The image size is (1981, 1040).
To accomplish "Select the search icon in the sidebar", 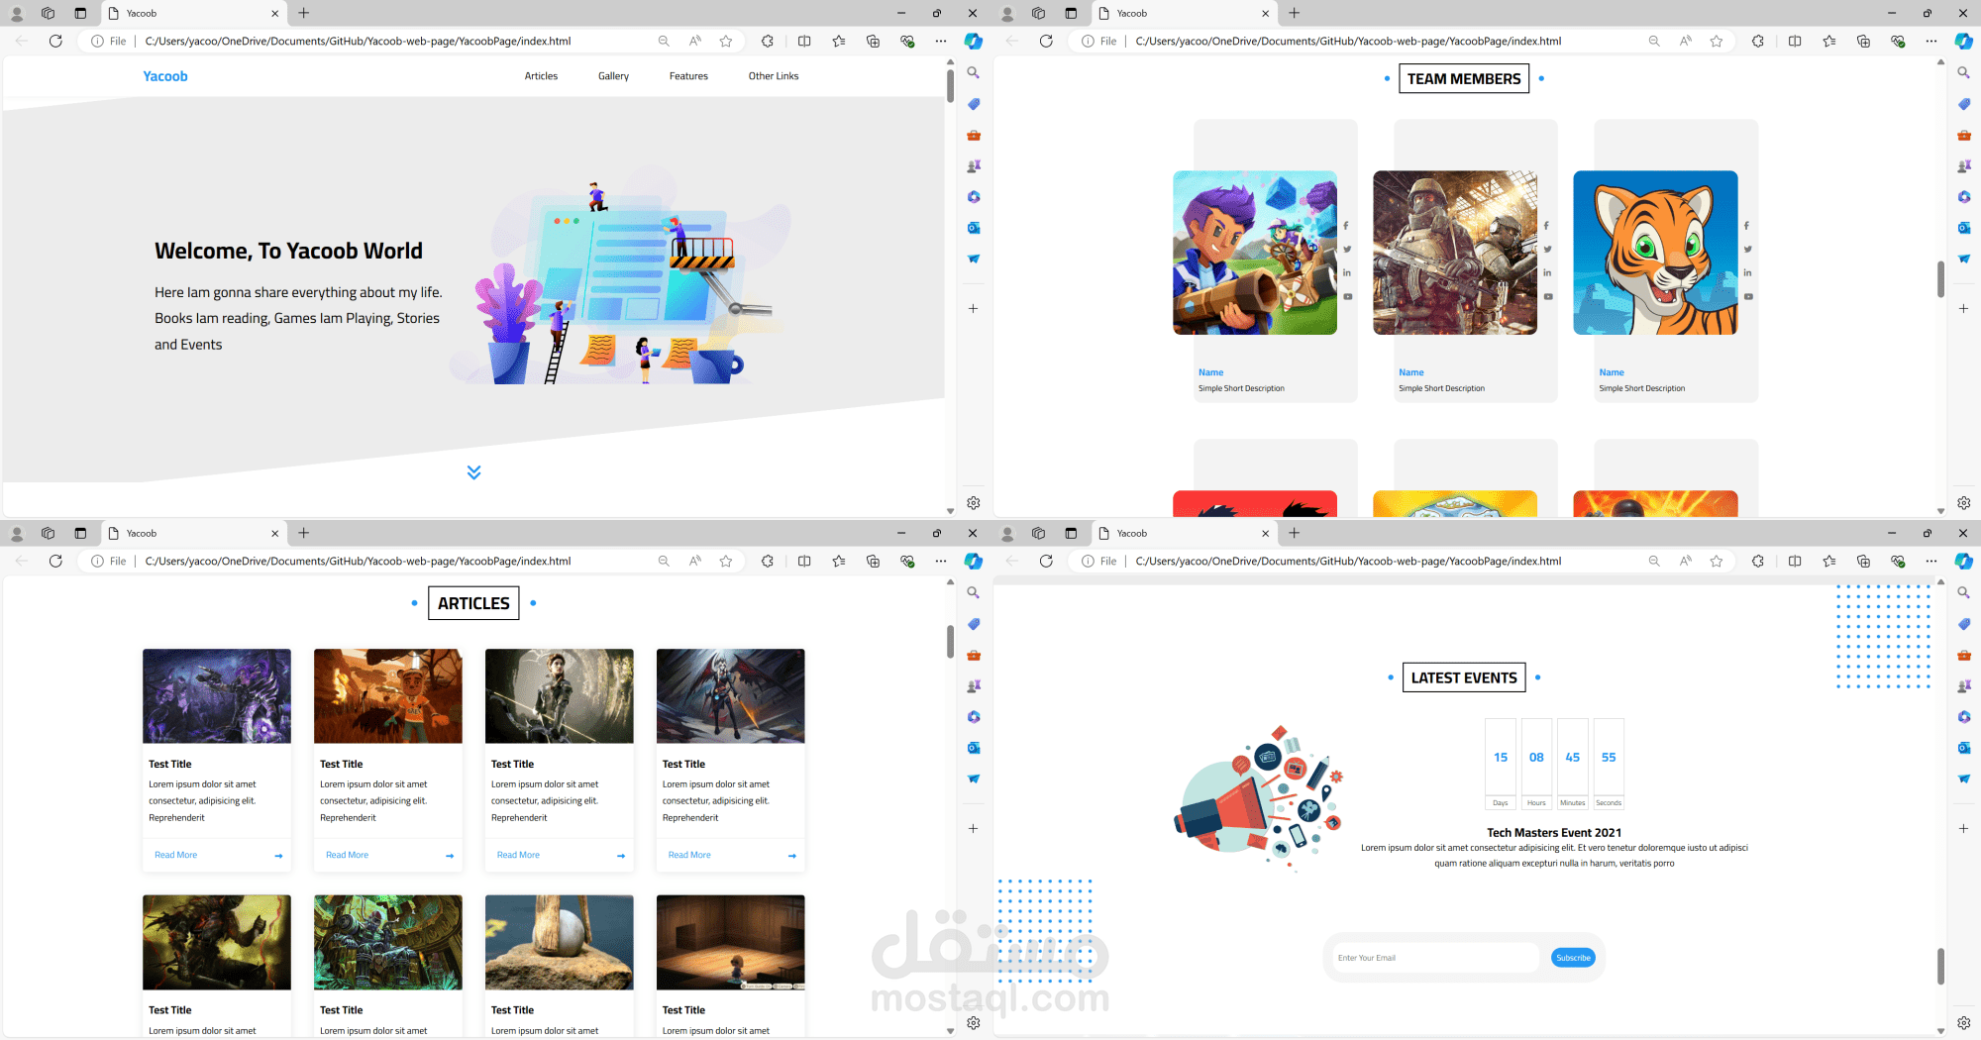I will 973,72.
